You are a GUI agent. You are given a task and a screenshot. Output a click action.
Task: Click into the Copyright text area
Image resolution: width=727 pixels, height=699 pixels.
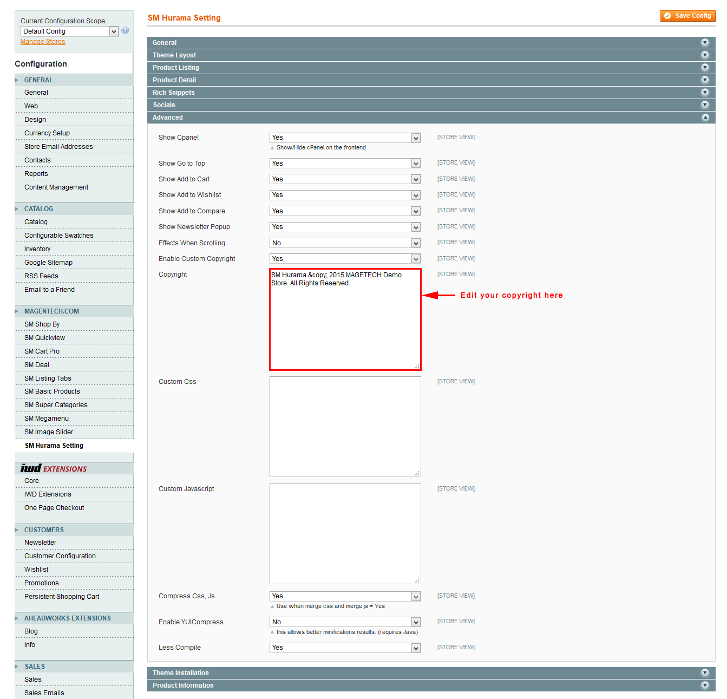tap(345, 319)
